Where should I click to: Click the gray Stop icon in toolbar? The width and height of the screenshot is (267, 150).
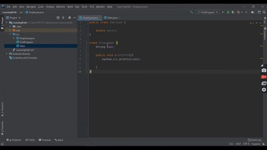[246, 12]
